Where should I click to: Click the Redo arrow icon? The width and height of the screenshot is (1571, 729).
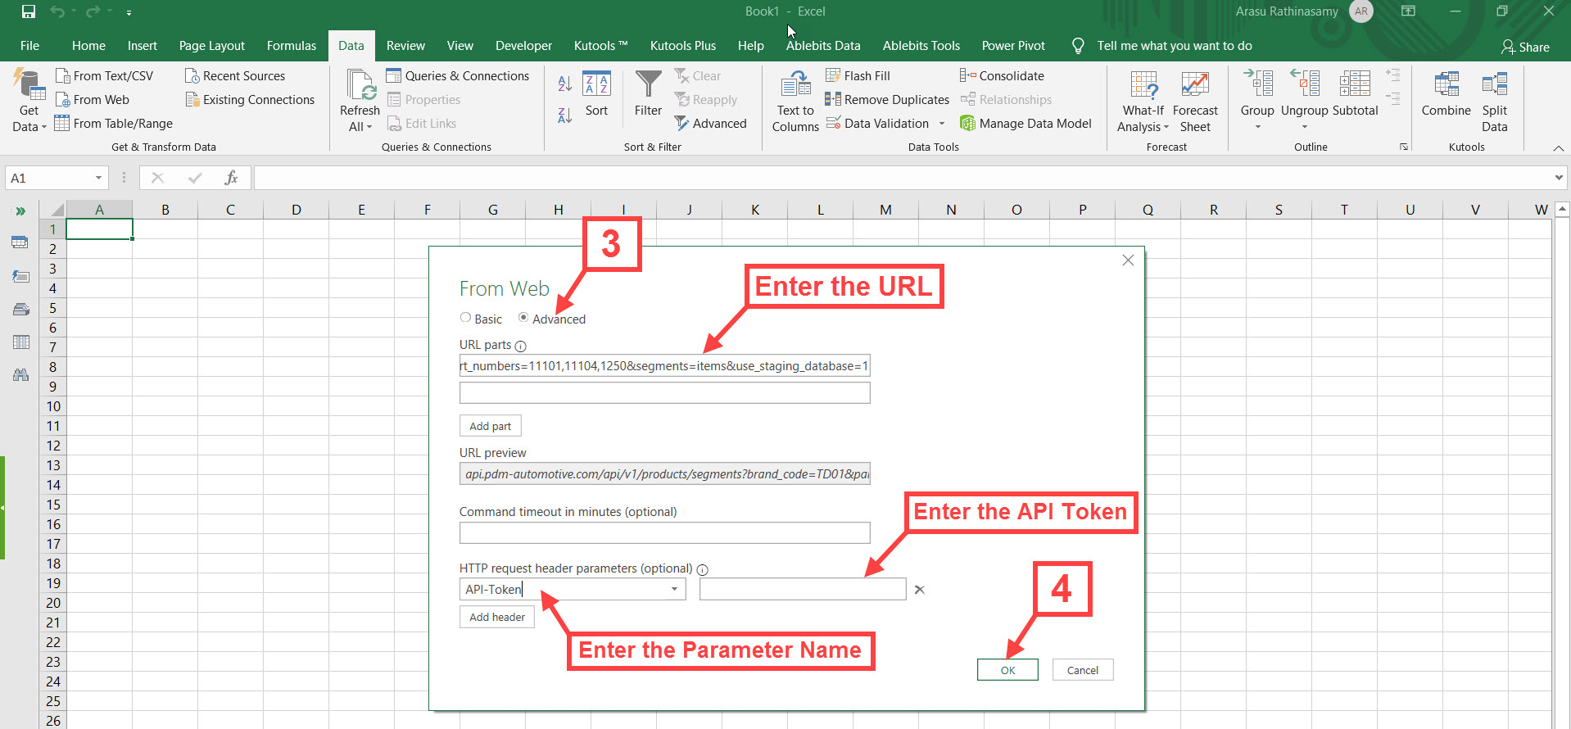[93, 11]
